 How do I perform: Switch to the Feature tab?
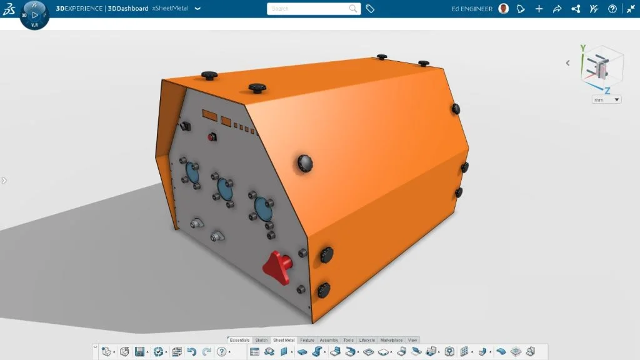tap(307, 340)
